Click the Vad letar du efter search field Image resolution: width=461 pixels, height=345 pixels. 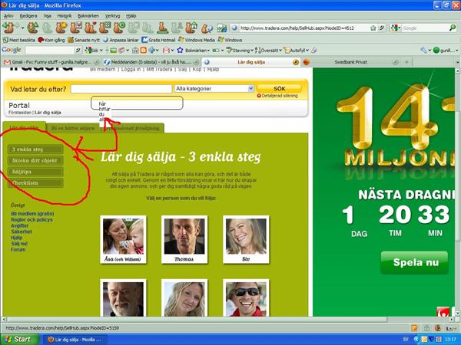(121, 89)
